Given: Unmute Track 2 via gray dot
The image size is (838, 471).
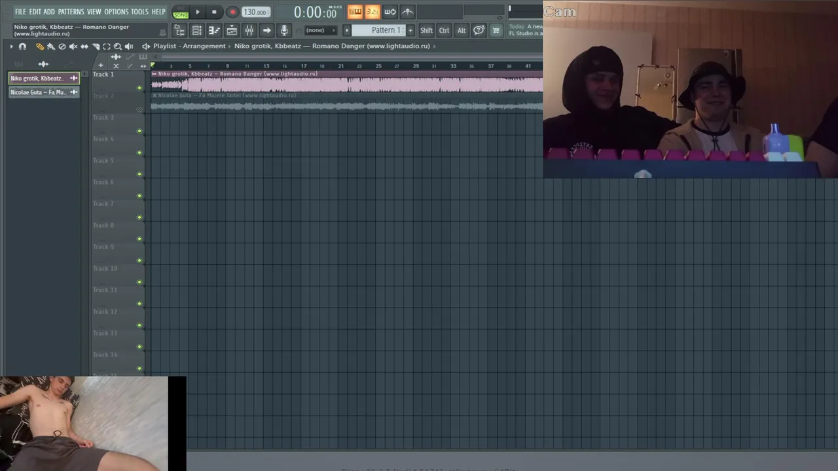Looking at the screenshot, I should tap(139, 109).
